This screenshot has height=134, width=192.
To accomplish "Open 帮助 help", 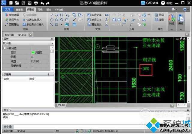I will click(167, 3).
